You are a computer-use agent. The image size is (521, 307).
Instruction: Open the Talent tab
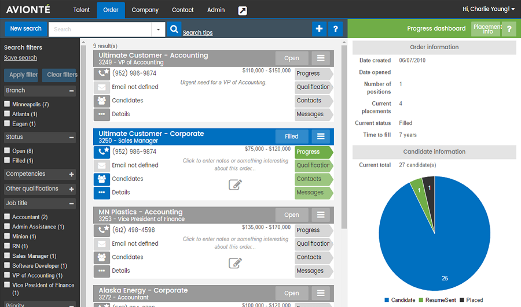pyautogui.click(x=82, y=10)
